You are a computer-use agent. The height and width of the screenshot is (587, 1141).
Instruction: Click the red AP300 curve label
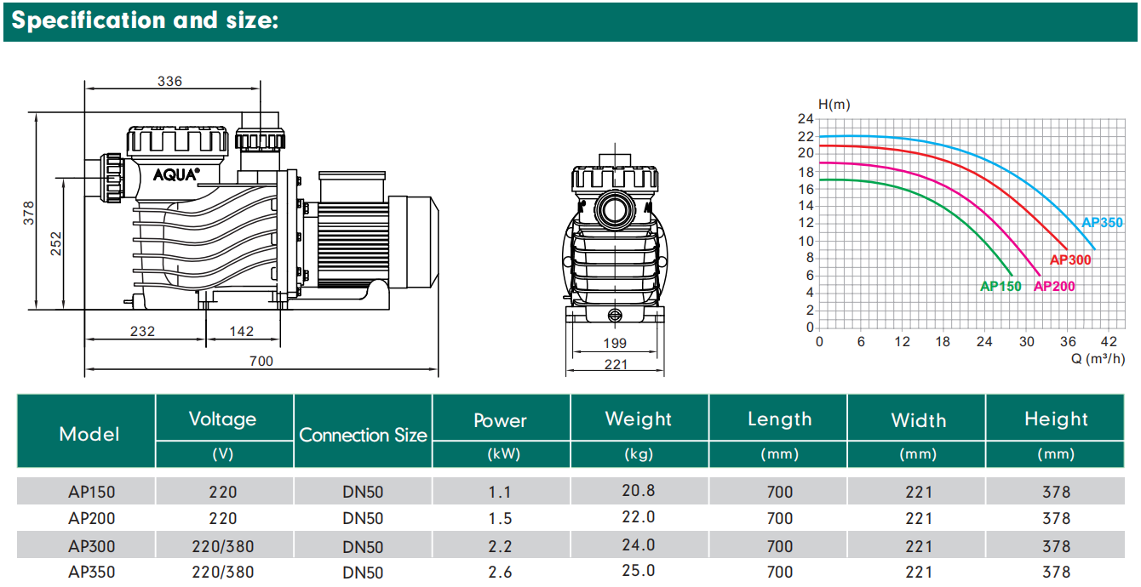point(1070,259)
